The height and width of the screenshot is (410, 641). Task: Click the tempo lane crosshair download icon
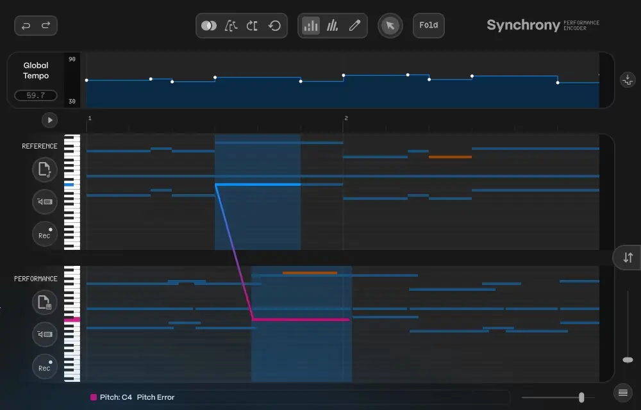pyautogui.click(x=628, y=79)
